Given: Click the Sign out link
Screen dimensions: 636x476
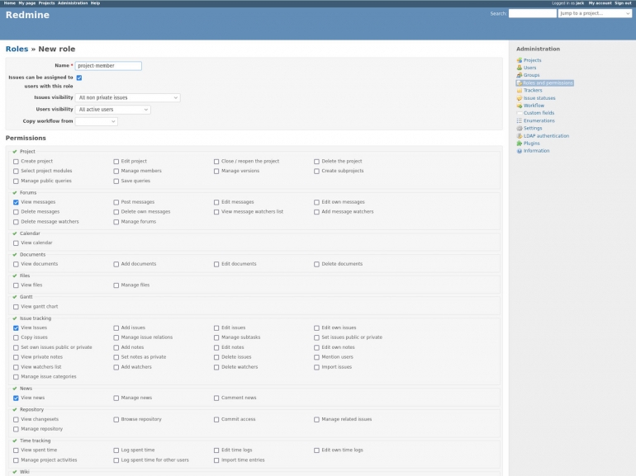Looking at the screenshot, I should tap(623, 2).
